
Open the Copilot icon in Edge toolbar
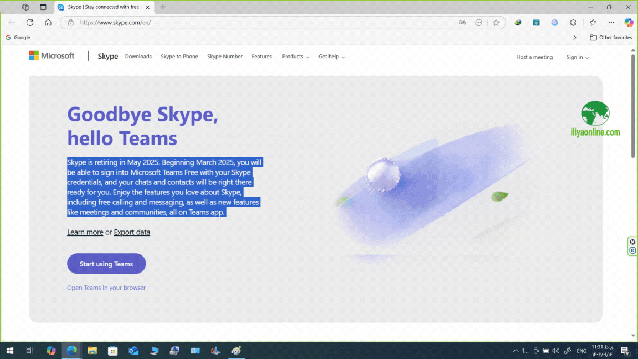pyautogui.click(x=629, y=23)
